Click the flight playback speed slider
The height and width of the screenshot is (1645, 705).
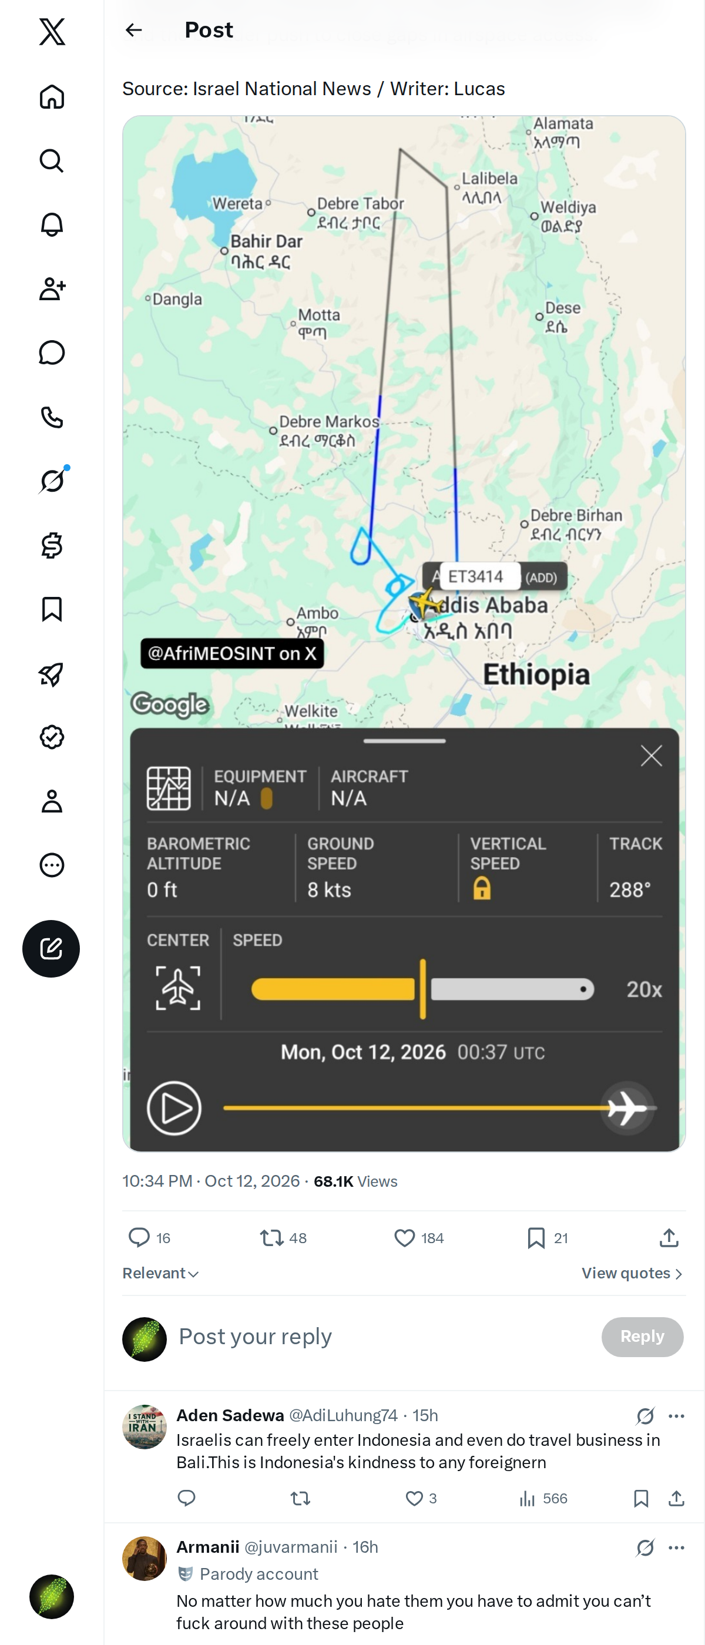(423, 989)
